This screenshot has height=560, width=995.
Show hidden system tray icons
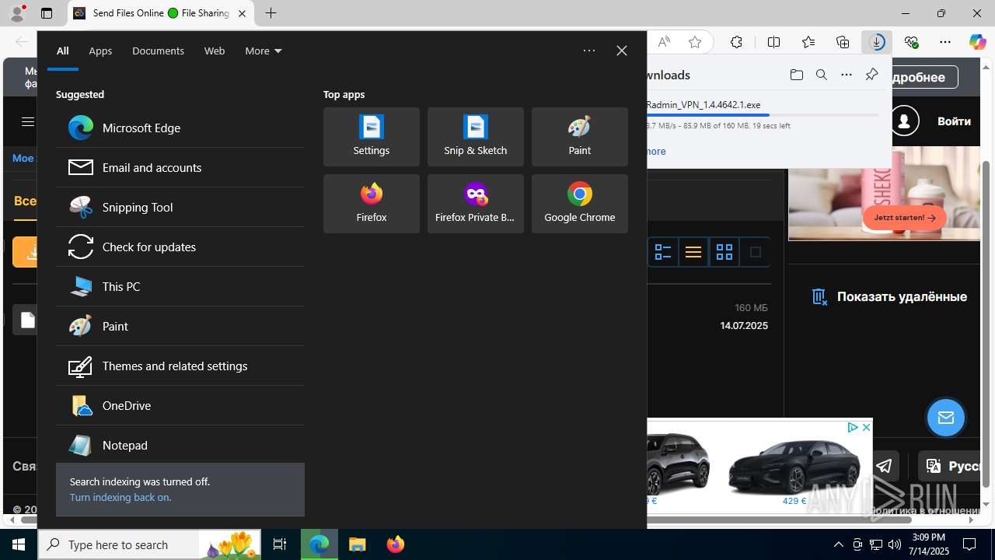click(838, 544)
